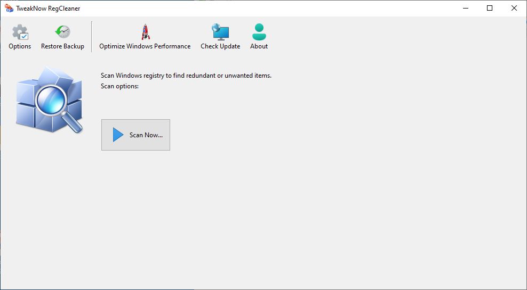Close the TweakNow RegCleaner window
Screen dimensions: 527x290
pyautogui.click(x=514, y=9)
